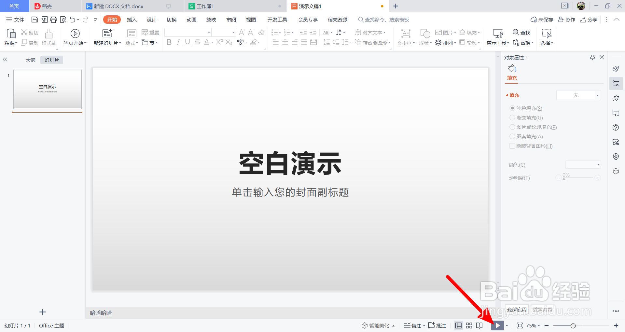The image size is (625, 332).
Task: Pin the Object Properties panel
Action: pyautogui.click(x=592, y=57)
